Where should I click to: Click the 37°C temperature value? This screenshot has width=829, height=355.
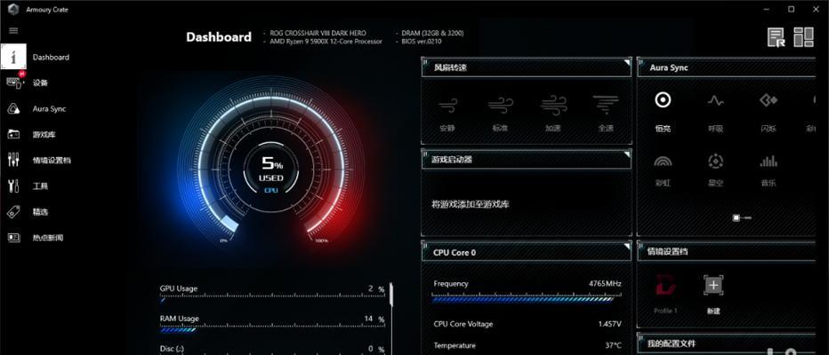(613, 345)
